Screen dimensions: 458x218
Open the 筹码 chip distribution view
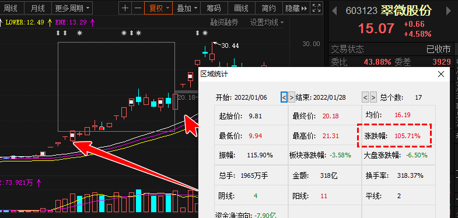pyautogui.click(x=214, y=8)
